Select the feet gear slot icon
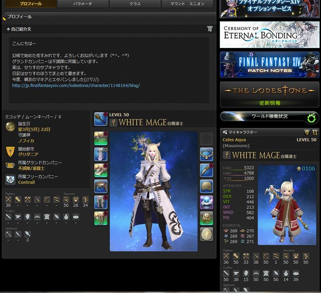 [x=101, y=218]
